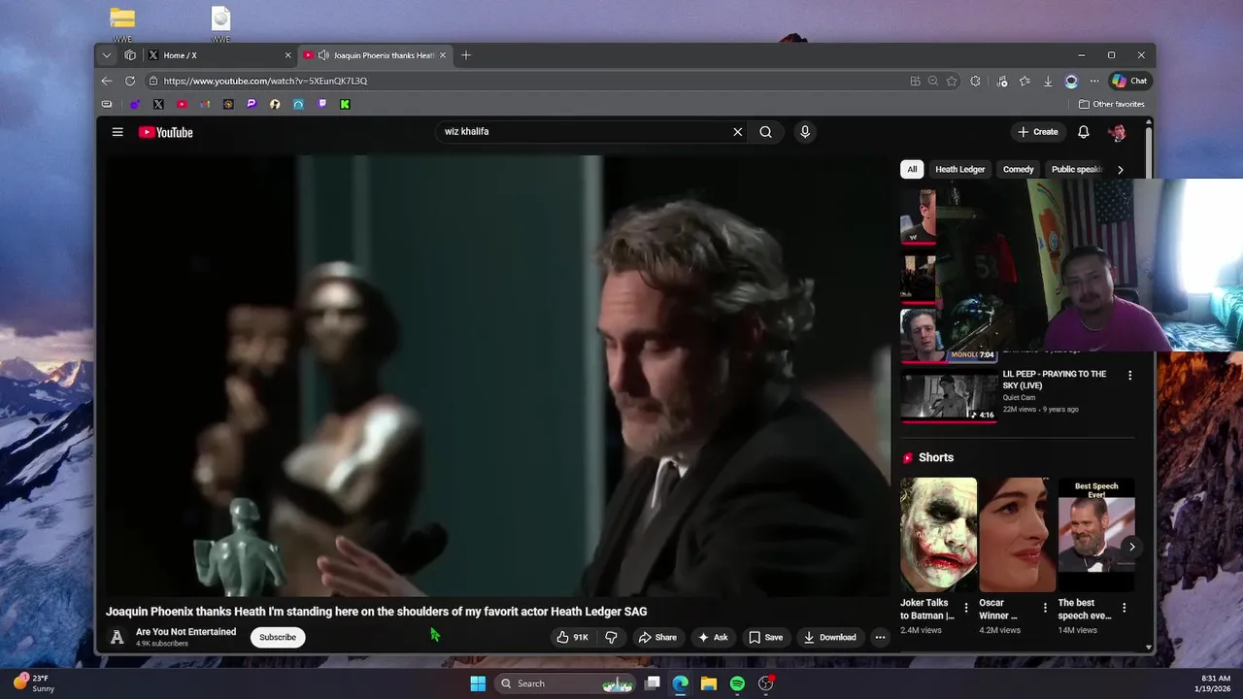Open browser downloads icon in toolbar

click(1048, 81)
